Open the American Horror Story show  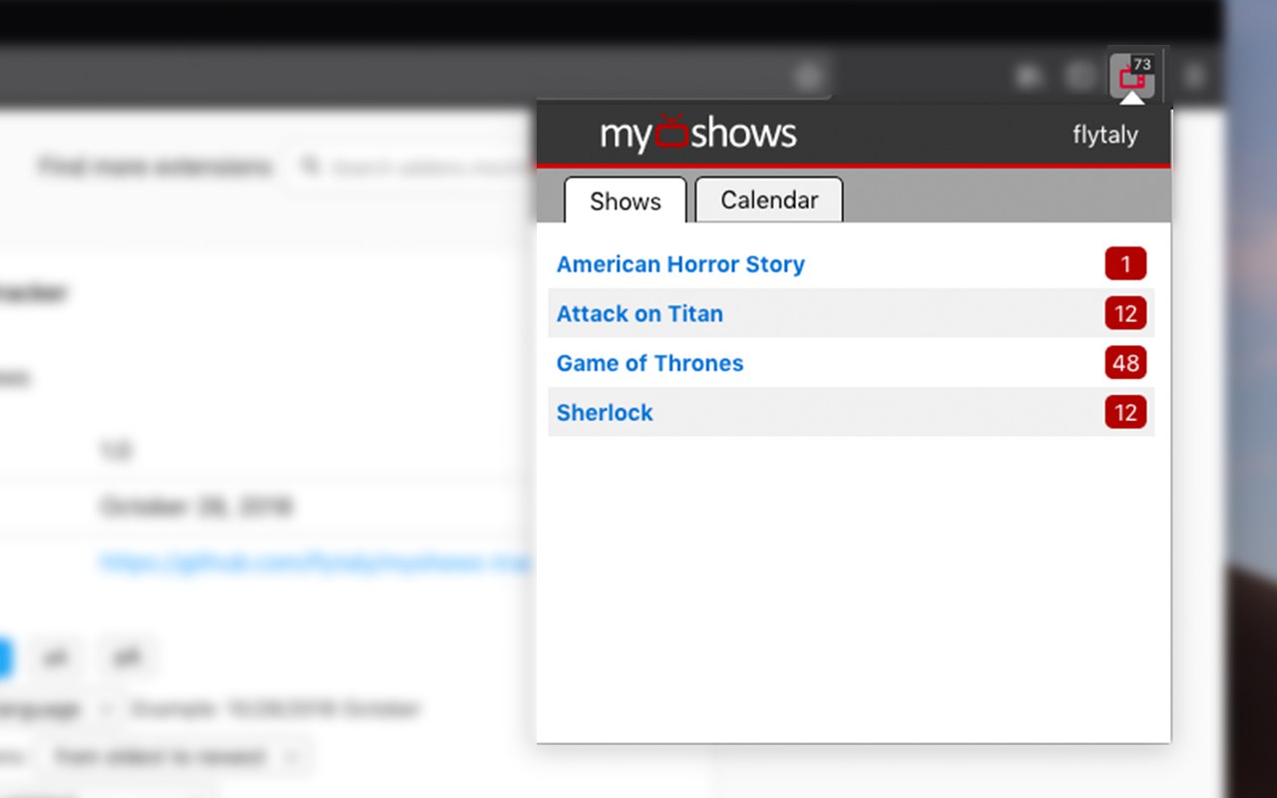point(680,264)
